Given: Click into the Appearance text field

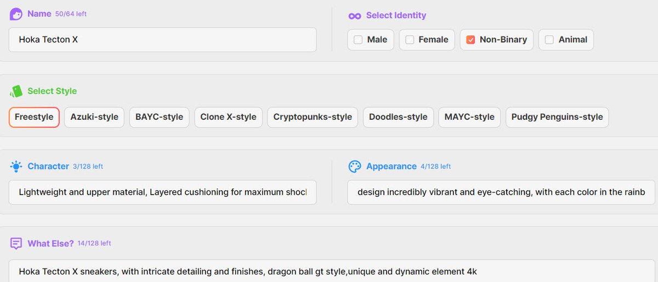Looking at the screenshot, I should tap(501, 192).
